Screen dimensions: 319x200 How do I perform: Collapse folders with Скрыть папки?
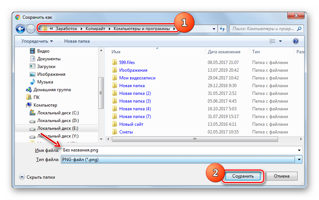click(37, 177)
